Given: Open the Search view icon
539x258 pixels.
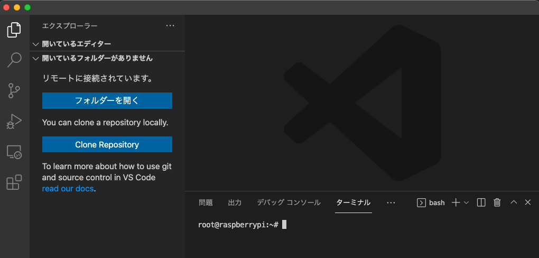Looking at the screenshot, I should [14, 60].
